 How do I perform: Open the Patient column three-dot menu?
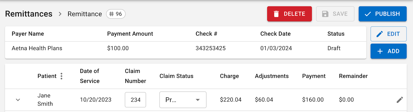click(x=61, y=76)
